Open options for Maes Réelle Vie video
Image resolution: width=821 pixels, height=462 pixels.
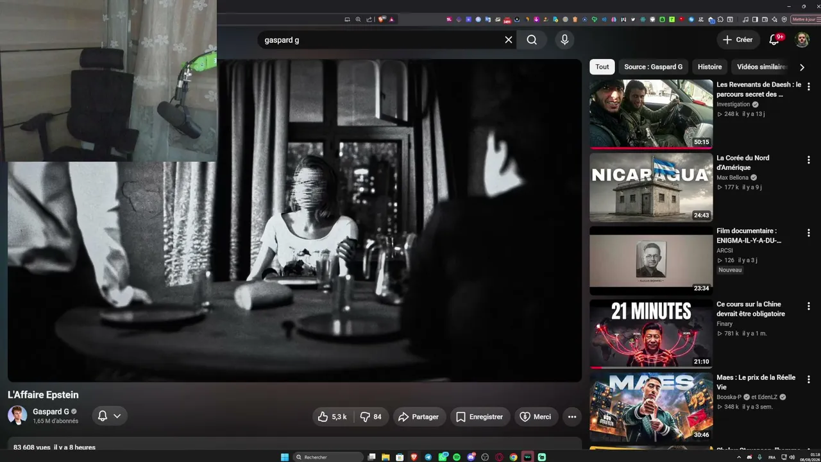click(x=808, y=379)
